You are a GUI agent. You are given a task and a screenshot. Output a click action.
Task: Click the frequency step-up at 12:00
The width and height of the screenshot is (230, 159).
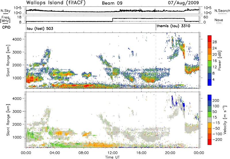pos(112,20)
